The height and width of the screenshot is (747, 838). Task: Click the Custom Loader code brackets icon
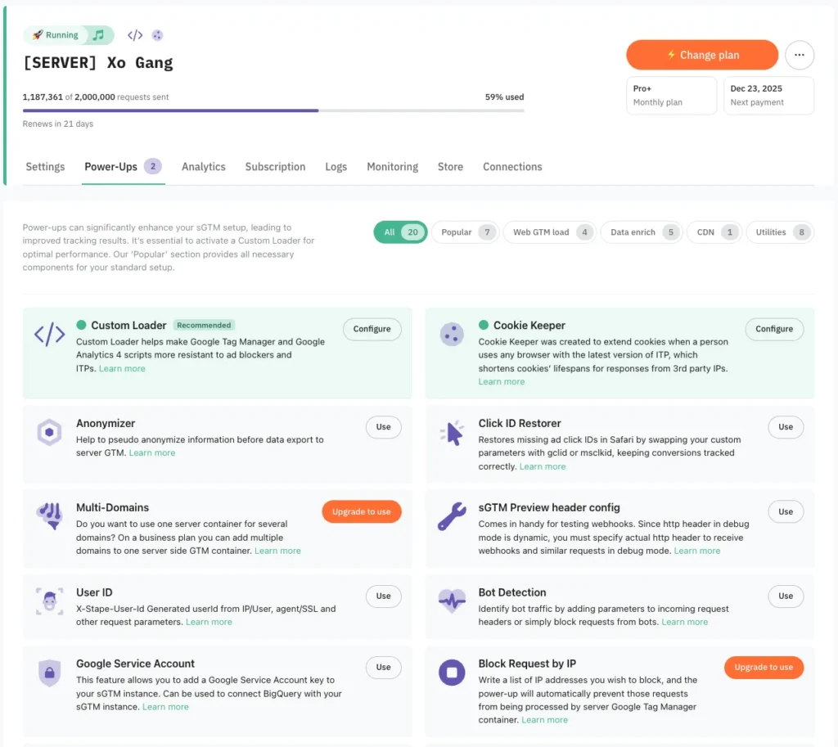tap(49, 335)
